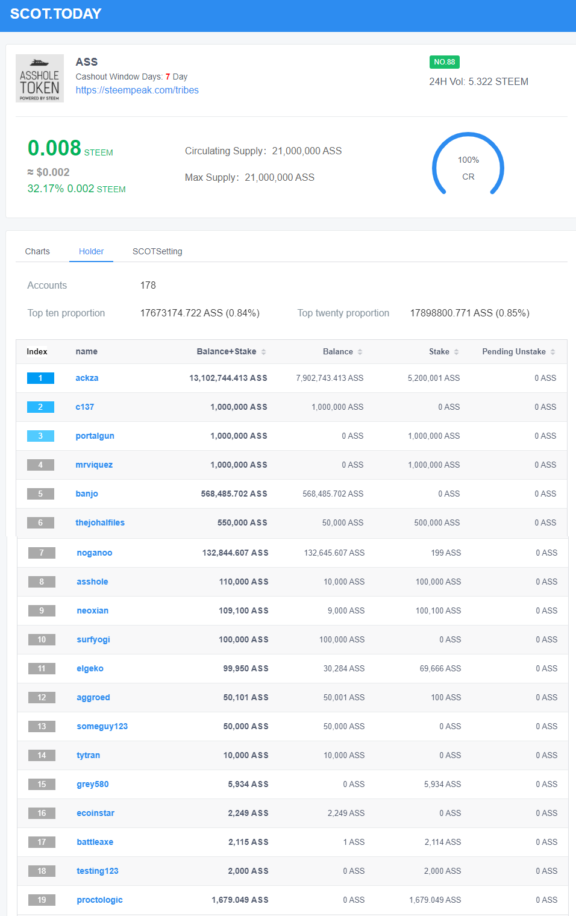Switch to the Charts tab
Screen dimensions: 576x916
coord(37,251)
